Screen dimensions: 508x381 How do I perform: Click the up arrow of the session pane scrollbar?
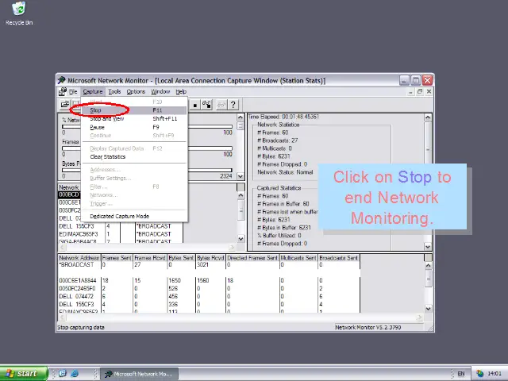point(241,195)
